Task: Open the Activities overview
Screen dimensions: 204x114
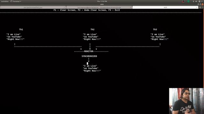Action: tap(5, 1)
